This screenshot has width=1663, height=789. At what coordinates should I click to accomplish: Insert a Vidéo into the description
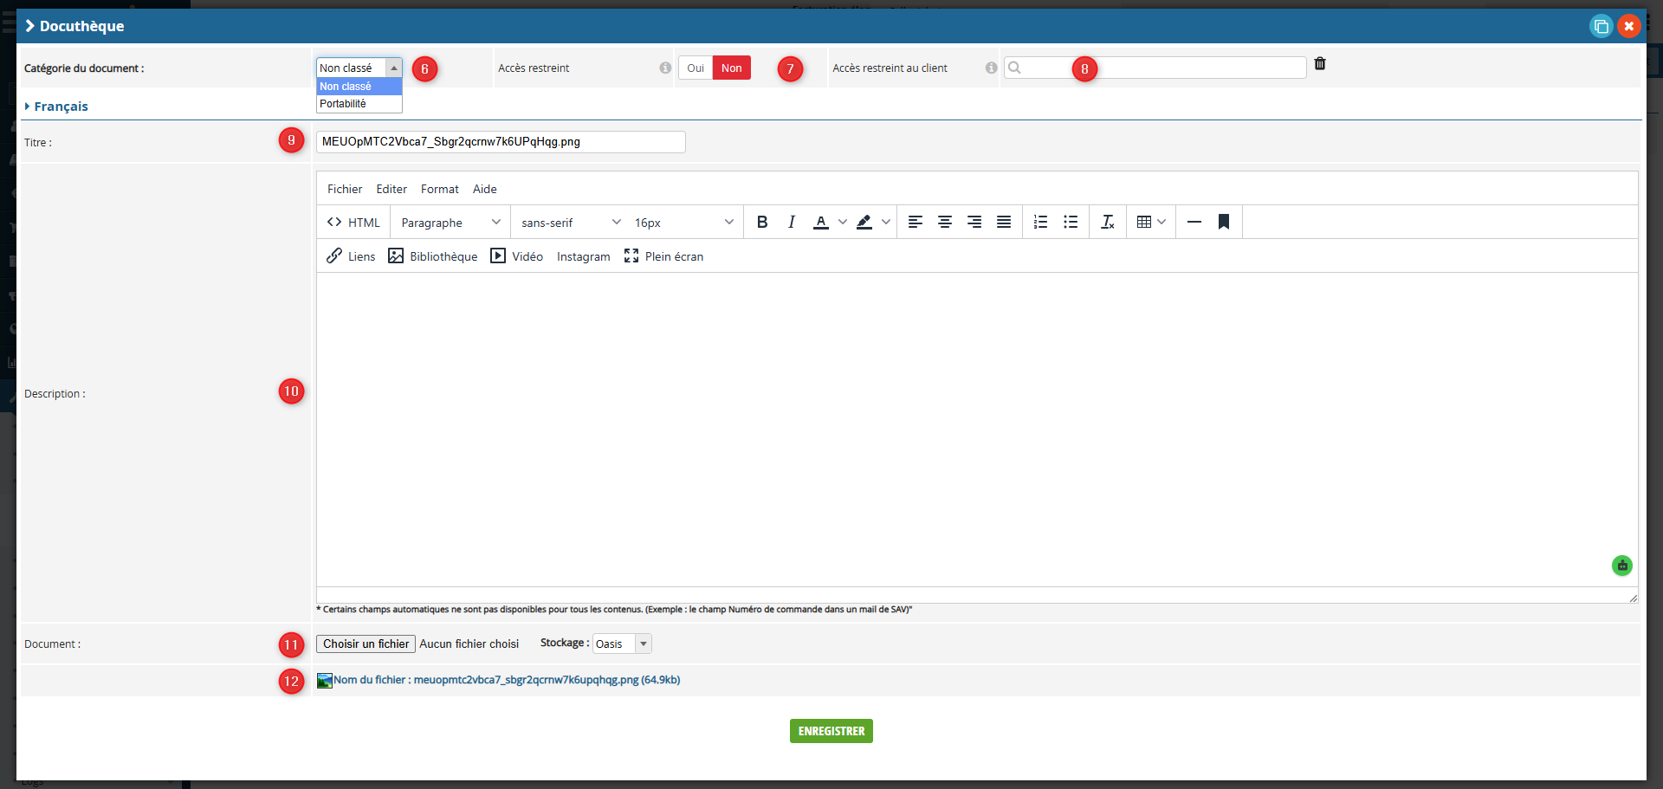pos(517,256)
